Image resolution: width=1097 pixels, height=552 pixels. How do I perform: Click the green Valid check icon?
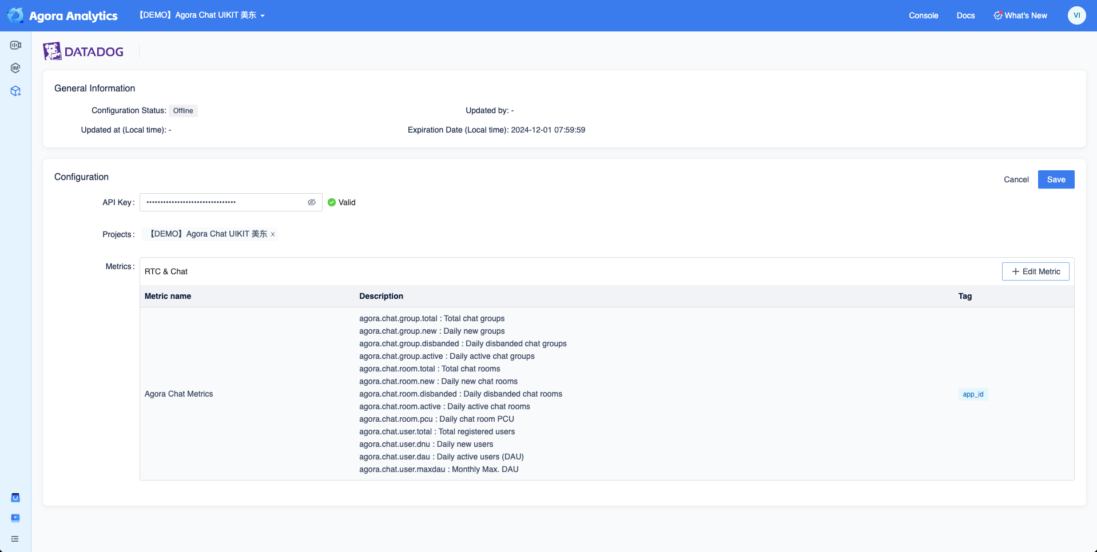(332, 202)
